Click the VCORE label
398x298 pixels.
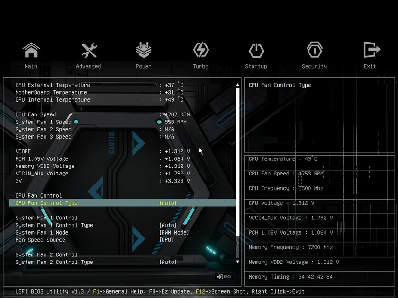(23, 151)
